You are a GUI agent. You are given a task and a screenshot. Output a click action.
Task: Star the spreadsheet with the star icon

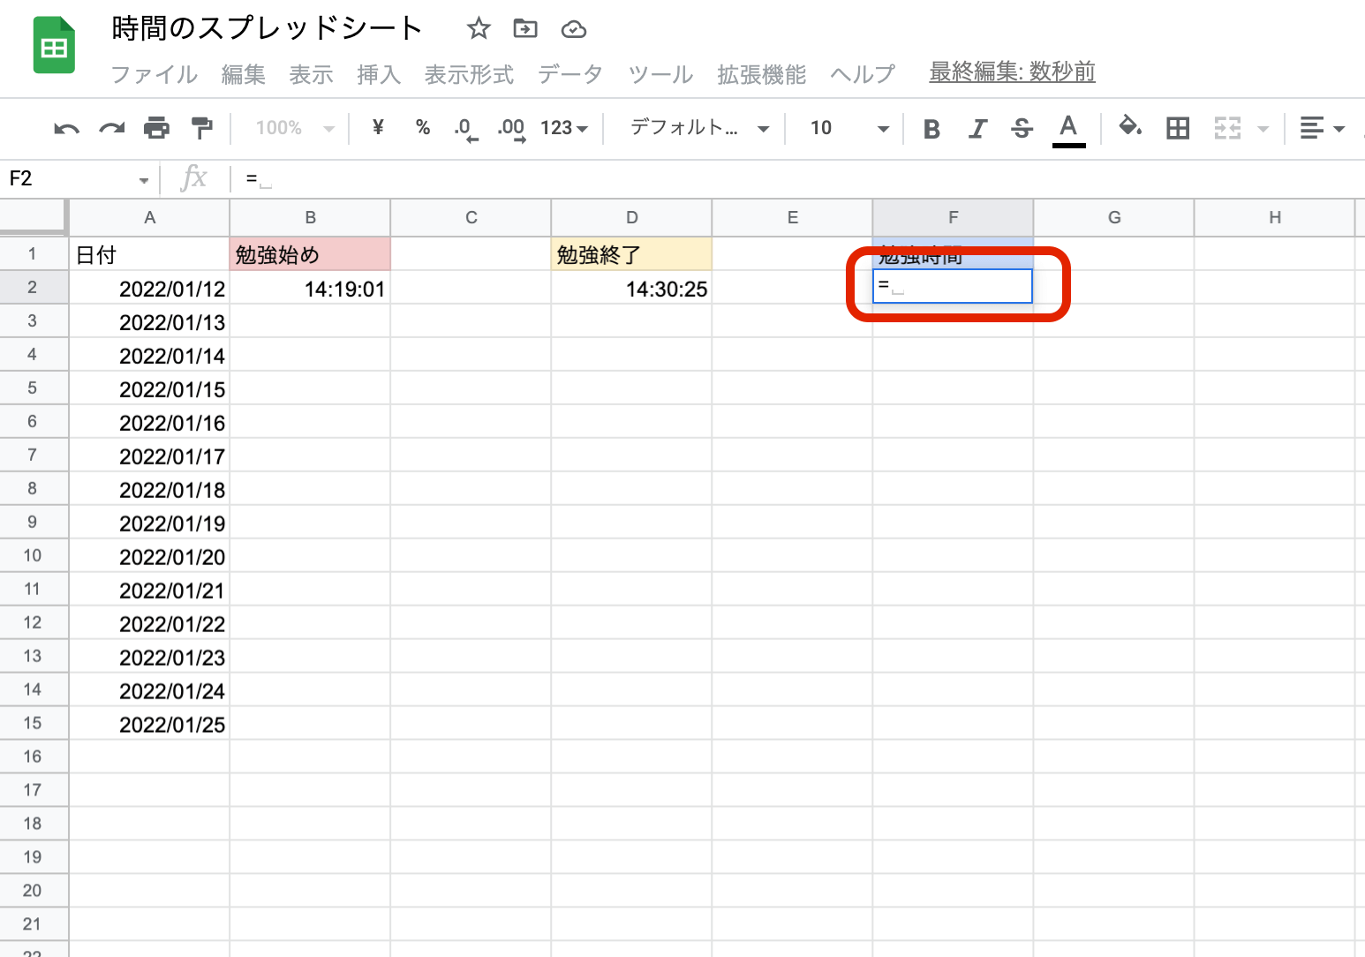point(479,29)
